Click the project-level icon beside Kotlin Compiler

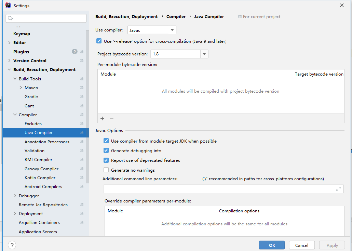coord(82,178)
